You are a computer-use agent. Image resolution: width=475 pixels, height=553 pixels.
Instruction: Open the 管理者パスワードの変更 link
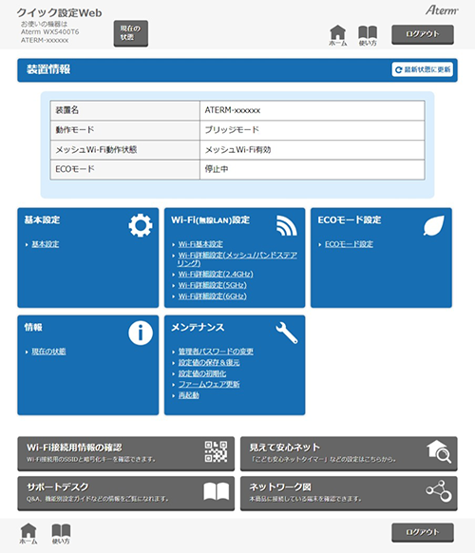[x=216, y=352]
